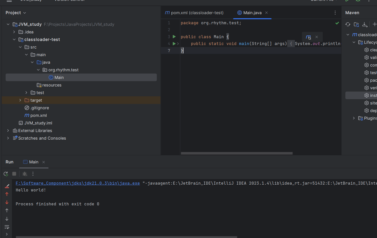Click run gutter icon at class Main line
Viewport: 377px width, 238px height.
coord(174,37)
